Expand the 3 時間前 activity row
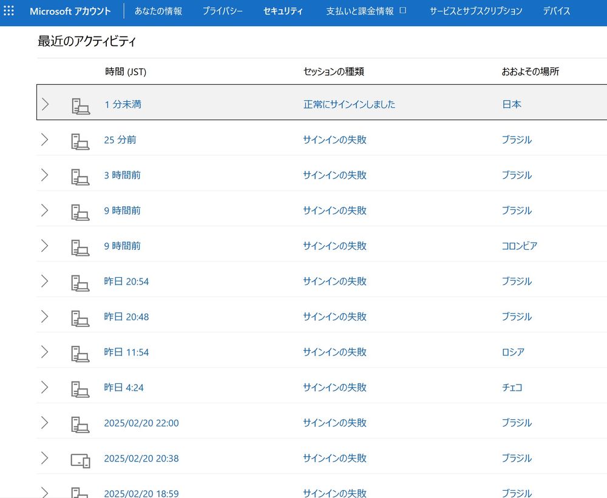The image size is (607, 498). point(45,175)
